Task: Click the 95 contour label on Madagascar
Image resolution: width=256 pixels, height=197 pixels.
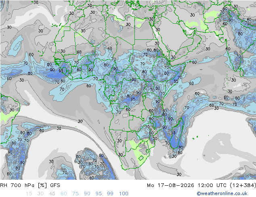Action: tap(173, 133)
